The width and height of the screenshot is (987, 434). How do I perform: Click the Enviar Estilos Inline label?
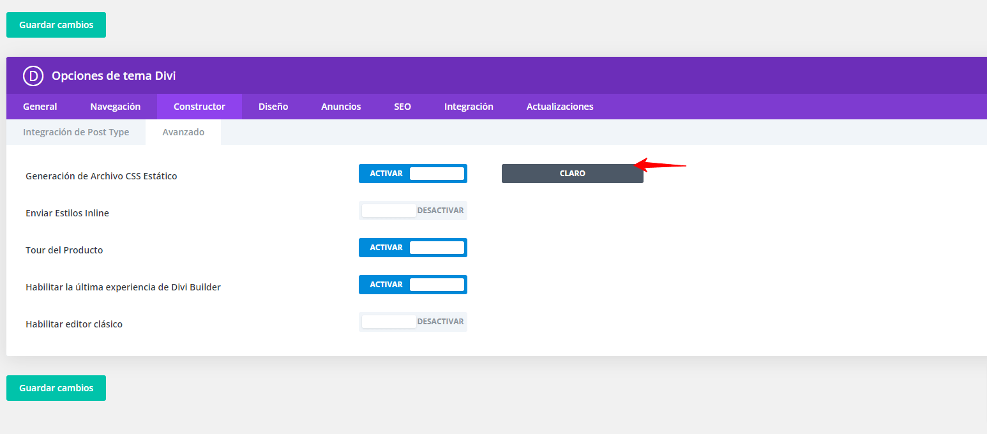coord(67,213)
